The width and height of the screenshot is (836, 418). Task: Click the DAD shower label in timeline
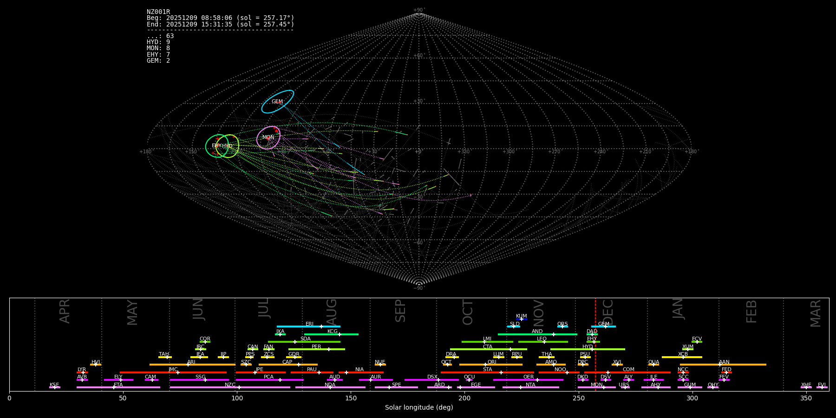coord(592,332)
